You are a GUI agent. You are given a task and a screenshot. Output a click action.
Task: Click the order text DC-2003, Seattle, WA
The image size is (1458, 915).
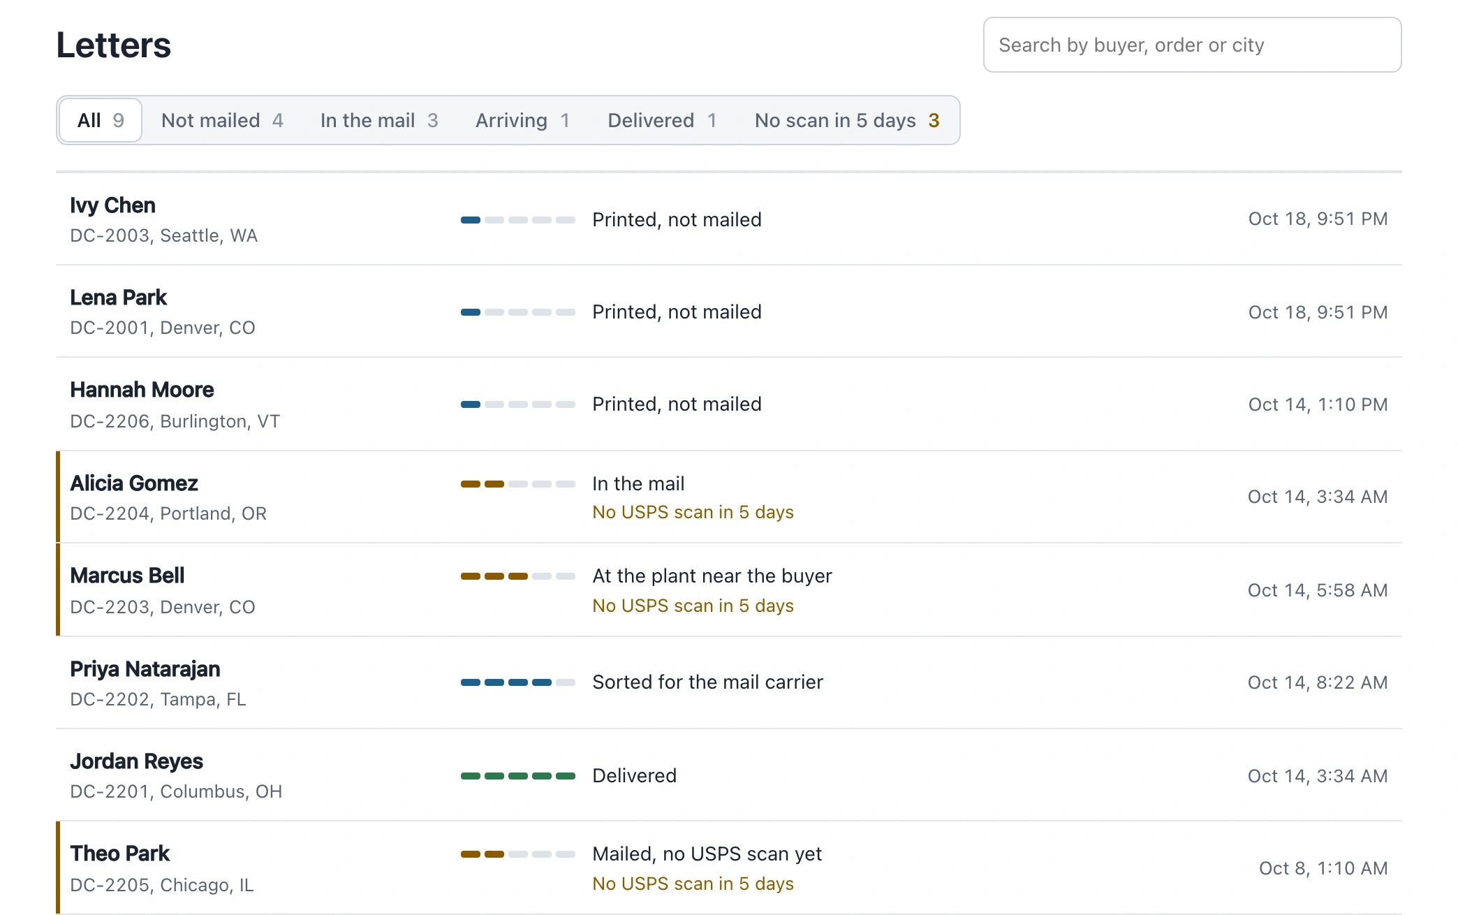click(x=163, y=235)
